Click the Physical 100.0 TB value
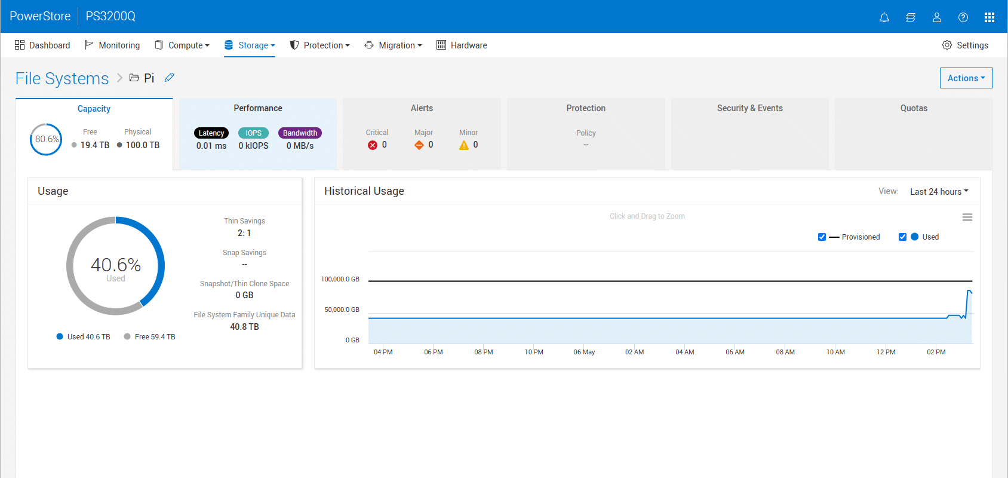This screenshot has width=1008, height=478. coord(143,145)
